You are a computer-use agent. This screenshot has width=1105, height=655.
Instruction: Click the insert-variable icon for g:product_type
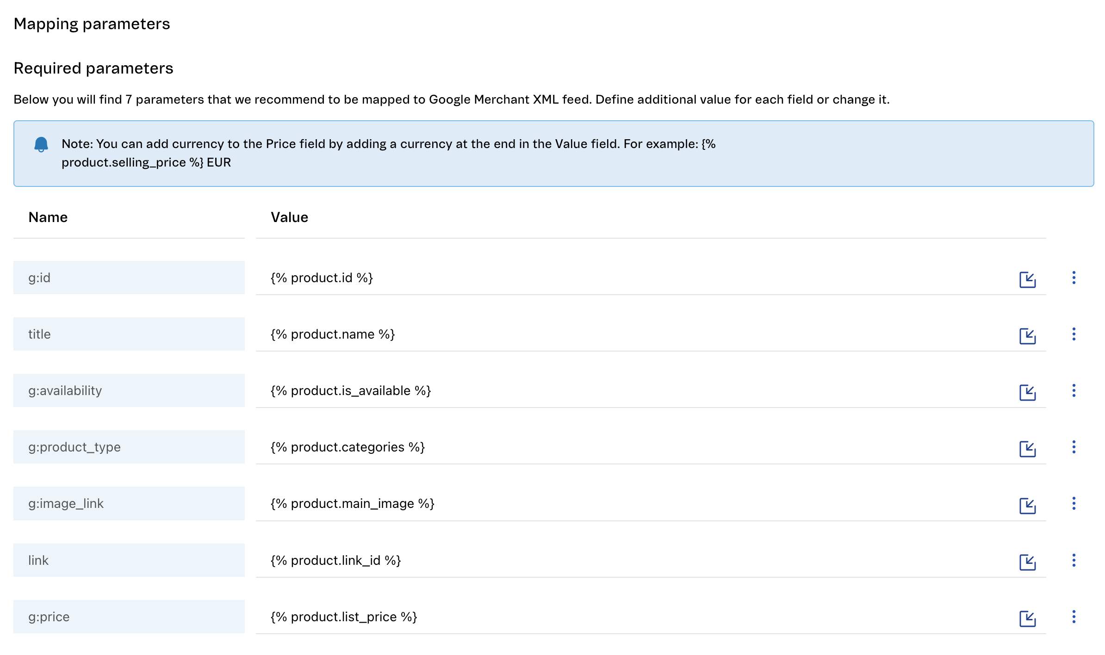click(x=1027, y=449)
